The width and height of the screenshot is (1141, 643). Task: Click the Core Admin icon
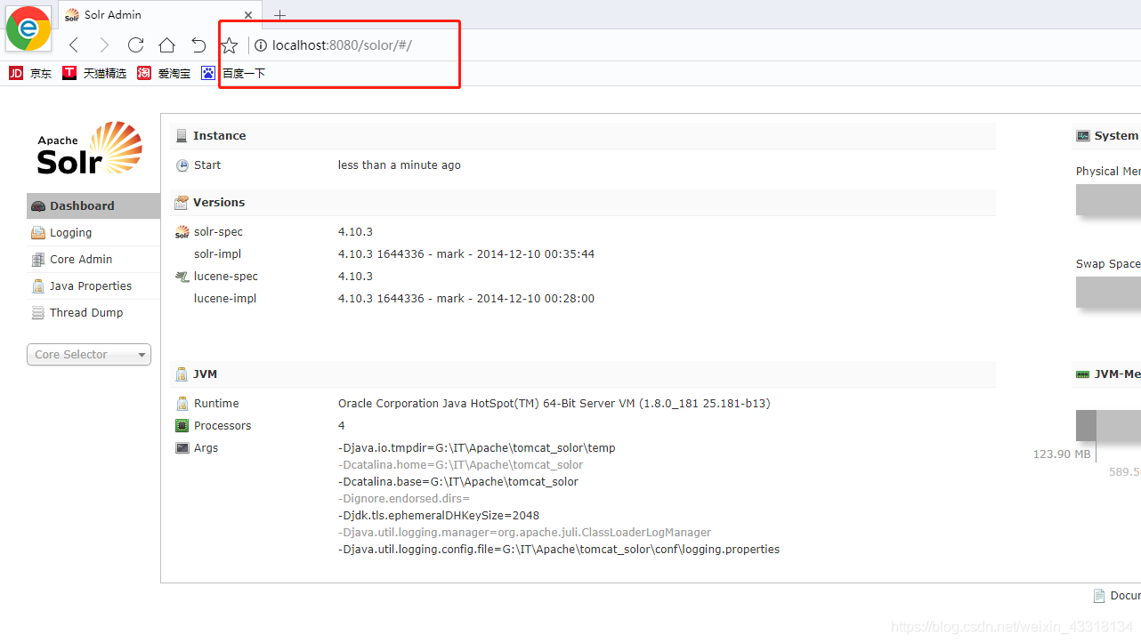(x=38, y=260)
